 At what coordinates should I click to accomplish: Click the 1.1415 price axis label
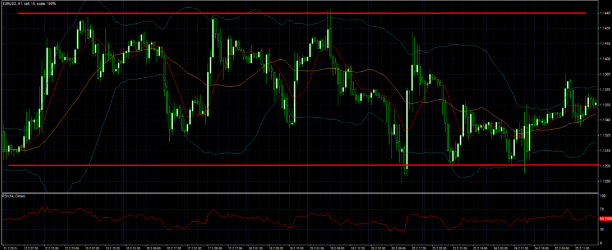[x=604, y=44]
